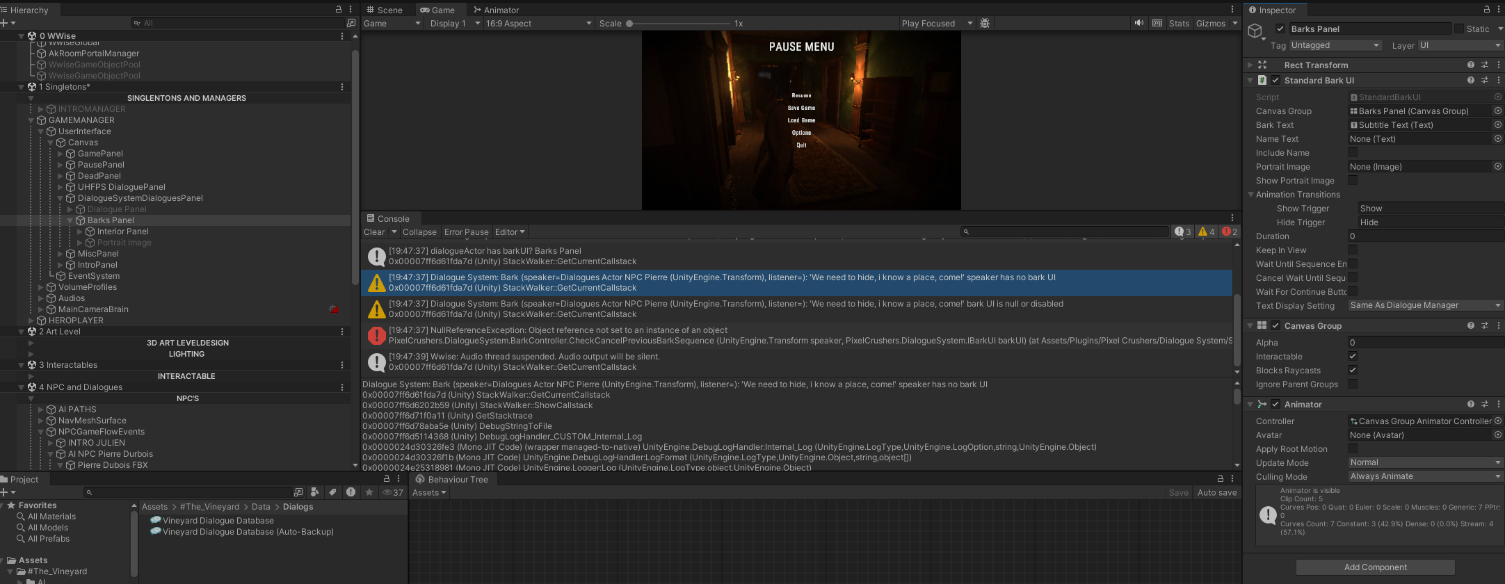Click Search by Import Log Type icon
The width and height of the screenshot is (1505, 584).
click(351, 492)
